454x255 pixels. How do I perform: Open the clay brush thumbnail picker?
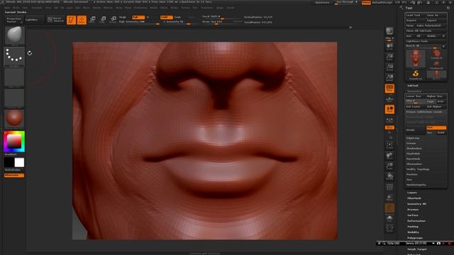[14, 35]
